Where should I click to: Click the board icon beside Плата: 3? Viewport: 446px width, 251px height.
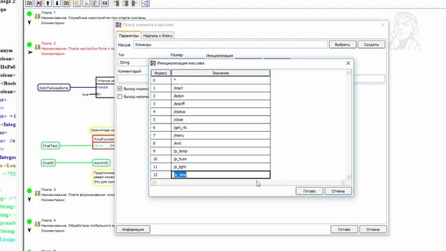pyautogui.click(x=37, y=194)
